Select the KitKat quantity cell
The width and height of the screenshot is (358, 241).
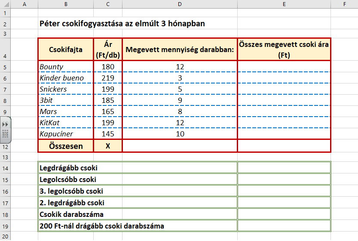click(x=180, y=123)
